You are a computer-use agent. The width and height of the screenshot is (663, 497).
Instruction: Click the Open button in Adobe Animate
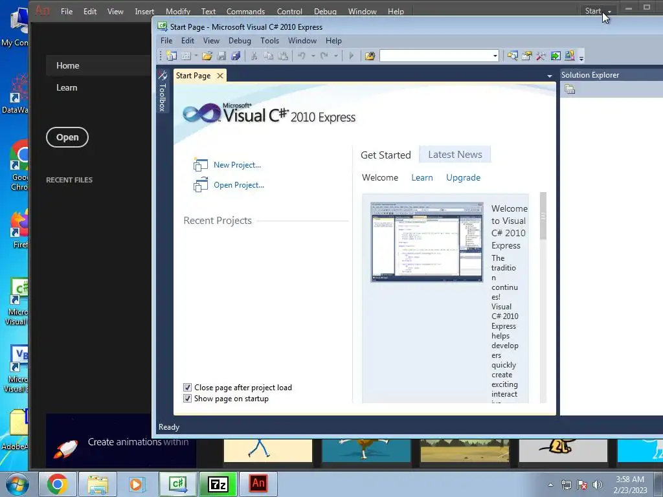67,137
